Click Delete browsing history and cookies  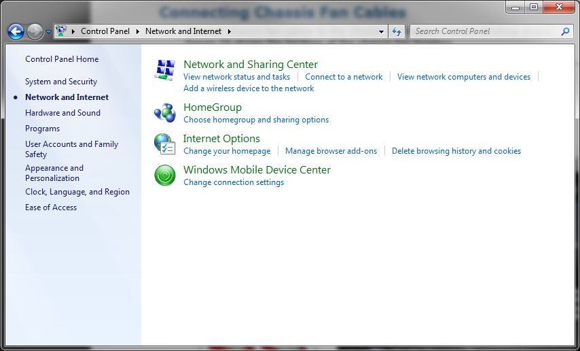(456, 151)
